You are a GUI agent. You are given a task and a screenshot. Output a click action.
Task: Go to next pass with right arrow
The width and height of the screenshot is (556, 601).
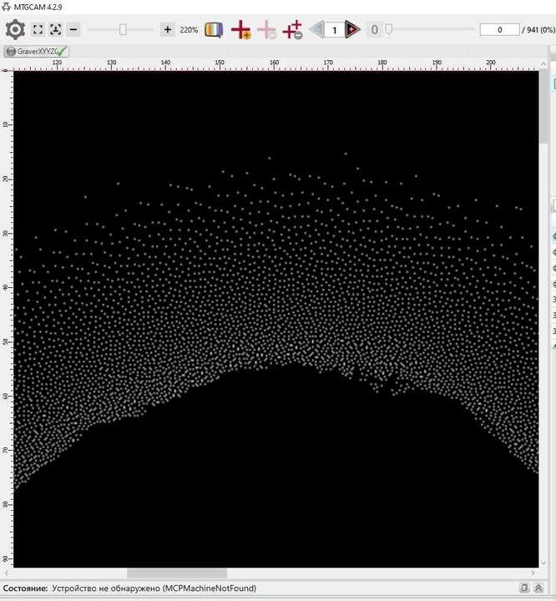(x=352, y=30)
